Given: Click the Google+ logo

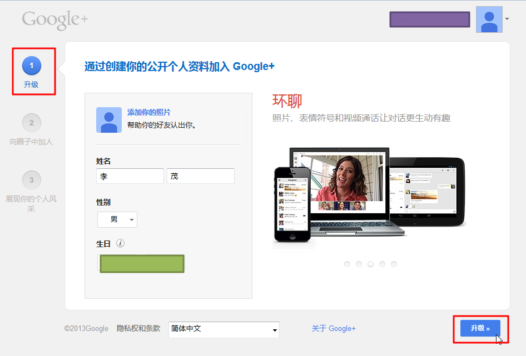Looking at the screenshot, I should point(55,20).
